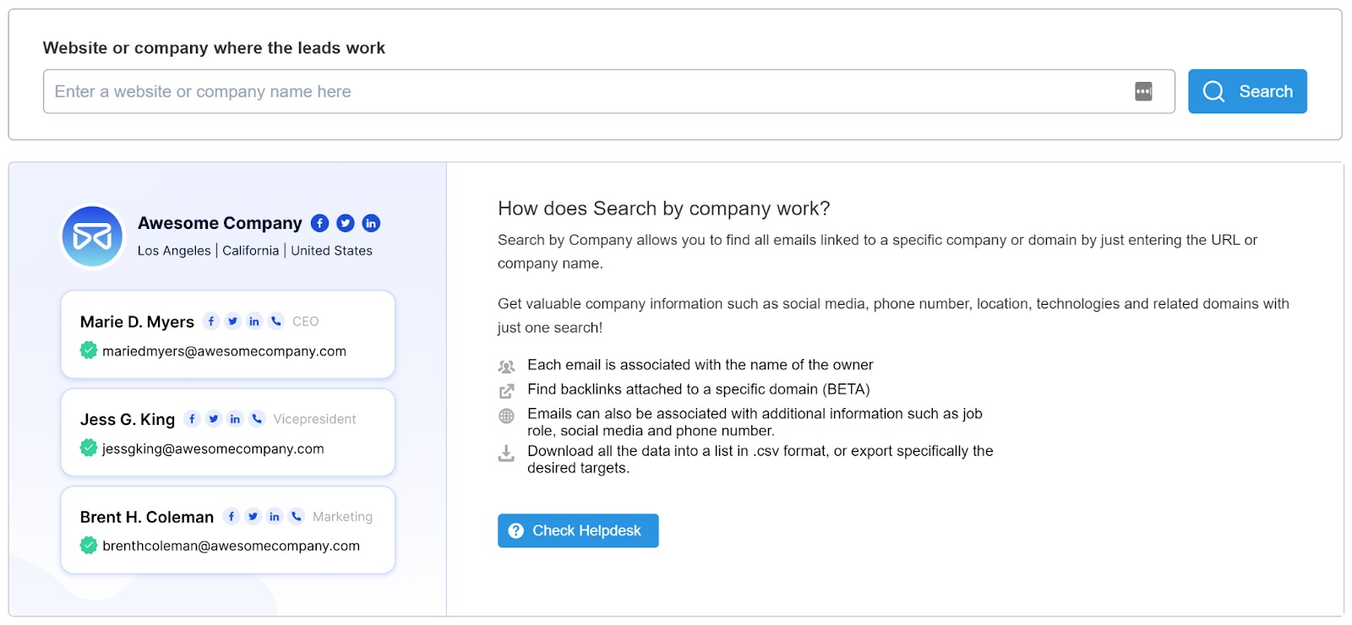This screenshot has height=625, width=1352.
Task: Open Awesome Company's Facebook icon
Action: point(319,223)
